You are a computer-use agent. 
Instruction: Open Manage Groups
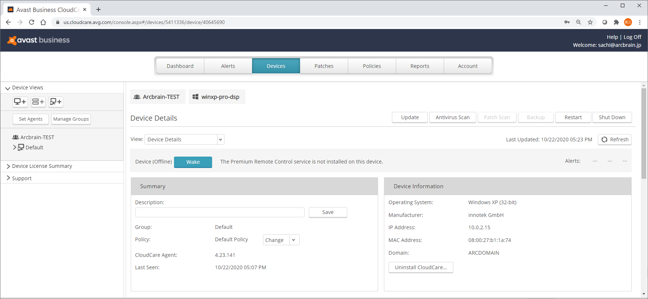[x=71, y=119]
